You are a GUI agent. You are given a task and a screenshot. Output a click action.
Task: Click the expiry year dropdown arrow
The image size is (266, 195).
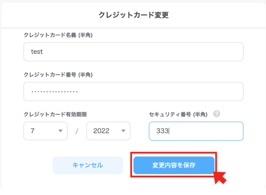[123, 131]
